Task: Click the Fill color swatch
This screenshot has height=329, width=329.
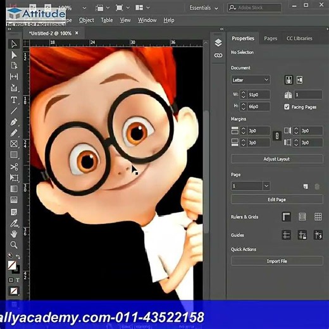Action: tap(12, 265)
